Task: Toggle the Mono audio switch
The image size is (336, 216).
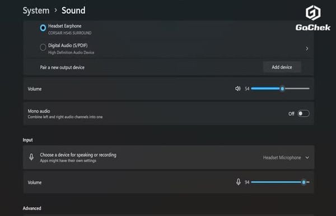Action: point(304,114)
